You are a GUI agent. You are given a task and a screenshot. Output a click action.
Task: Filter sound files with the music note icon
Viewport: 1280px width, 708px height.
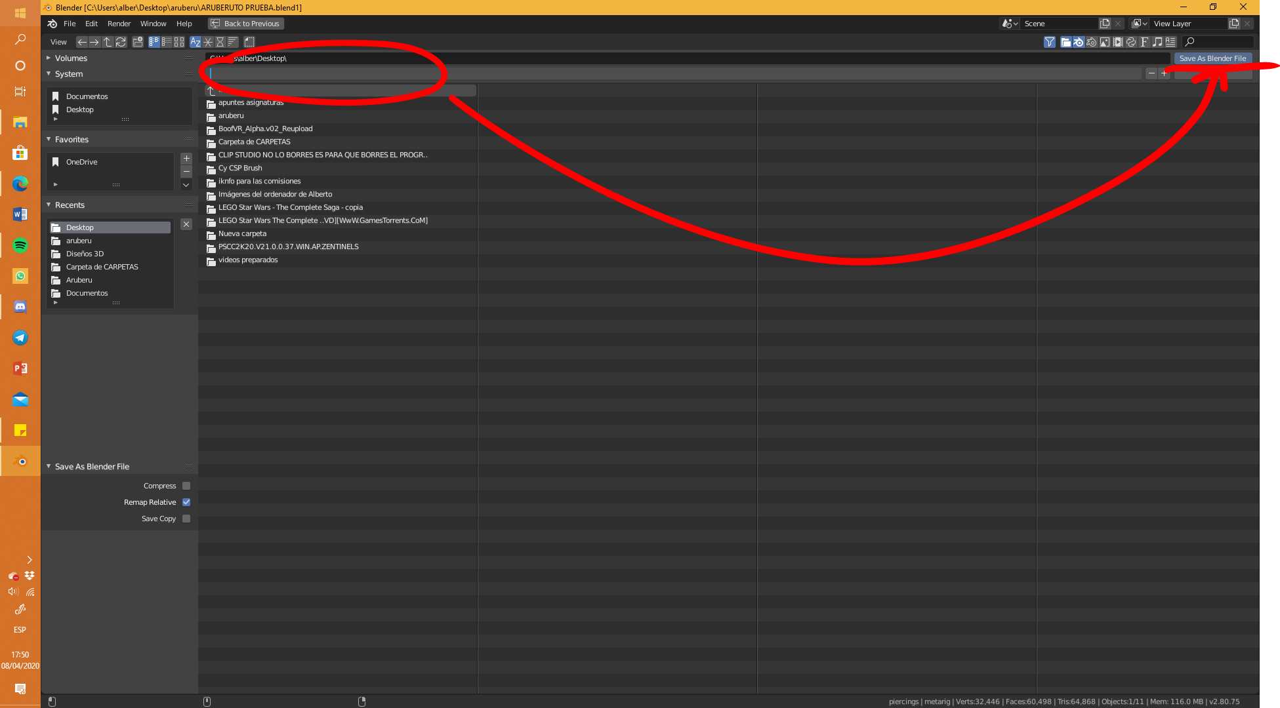coord(1157,42)
